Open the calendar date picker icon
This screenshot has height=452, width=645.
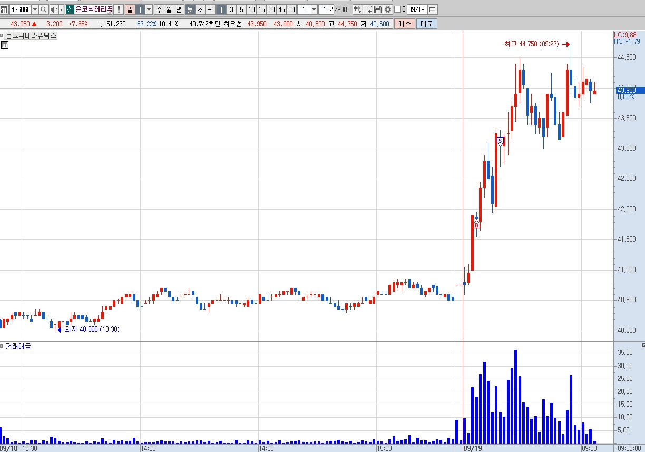click(432, 9)
